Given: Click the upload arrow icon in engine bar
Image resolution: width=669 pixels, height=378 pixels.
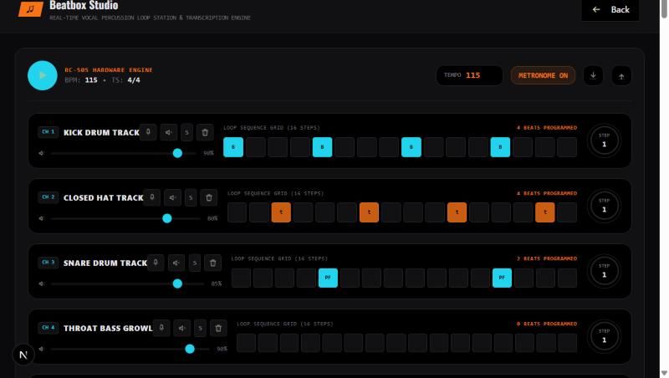Looking at the screenshot, I should point(621,75).
